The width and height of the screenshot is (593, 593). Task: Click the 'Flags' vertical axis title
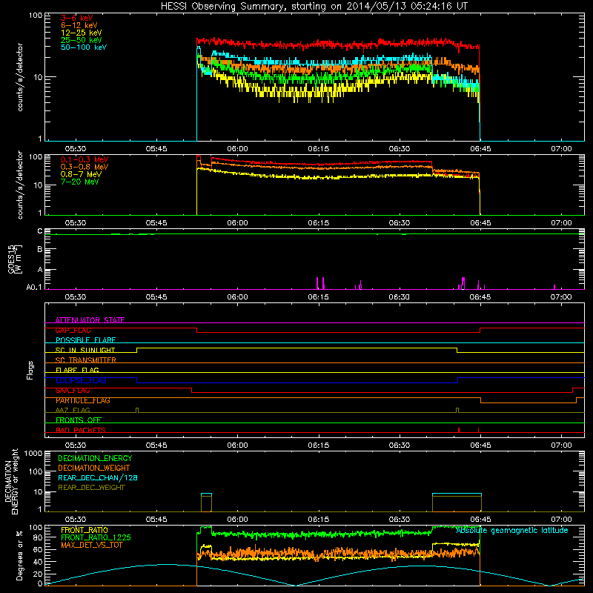click(30, 370)
